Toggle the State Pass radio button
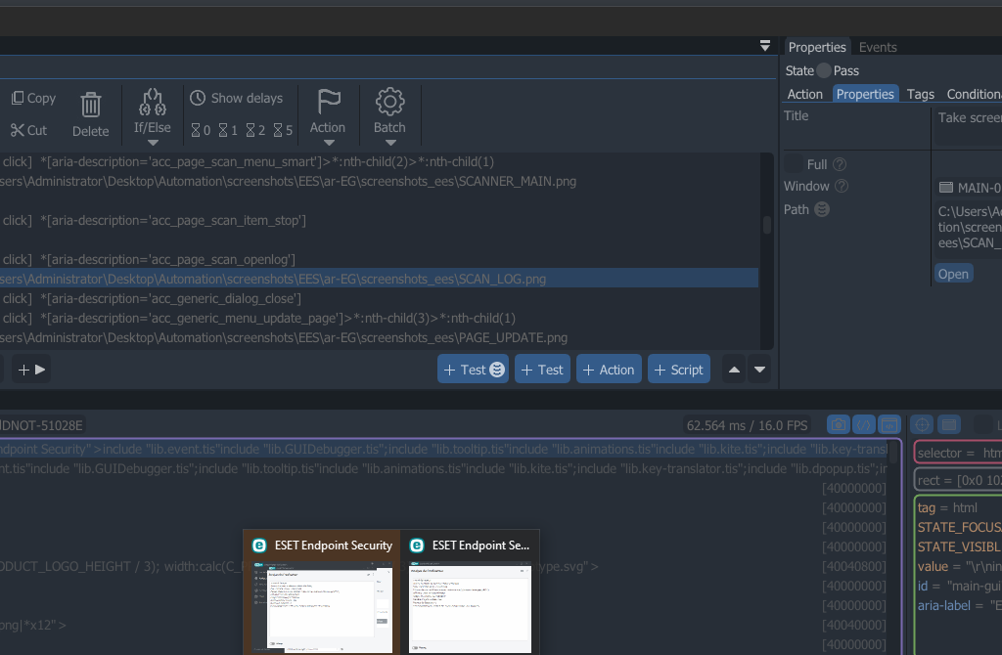Viewport: 1002px width, 655px height. point(824,70)
